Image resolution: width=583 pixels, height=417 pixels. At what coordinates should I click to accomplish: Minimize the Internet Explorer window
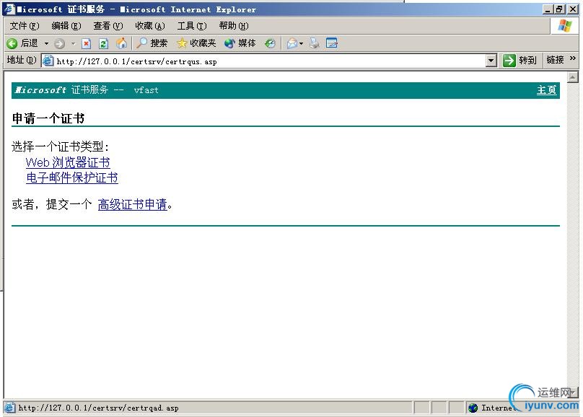(547, 9)
